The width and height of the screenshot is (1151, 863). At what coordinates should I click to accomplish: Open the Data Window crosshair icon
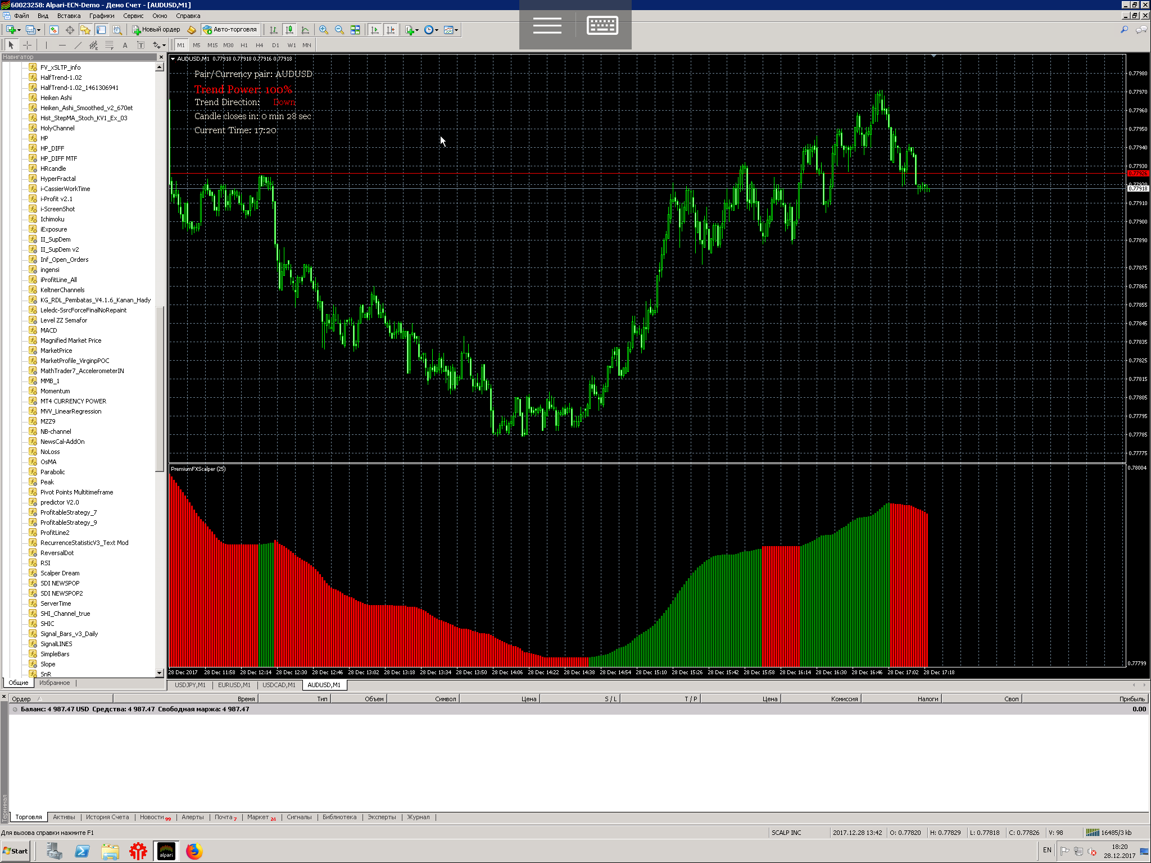tap(70, 30)
